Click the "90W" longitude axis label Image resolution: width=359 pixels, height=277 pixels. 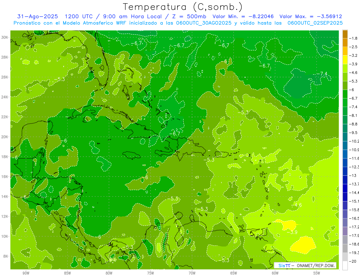point(26,273)
